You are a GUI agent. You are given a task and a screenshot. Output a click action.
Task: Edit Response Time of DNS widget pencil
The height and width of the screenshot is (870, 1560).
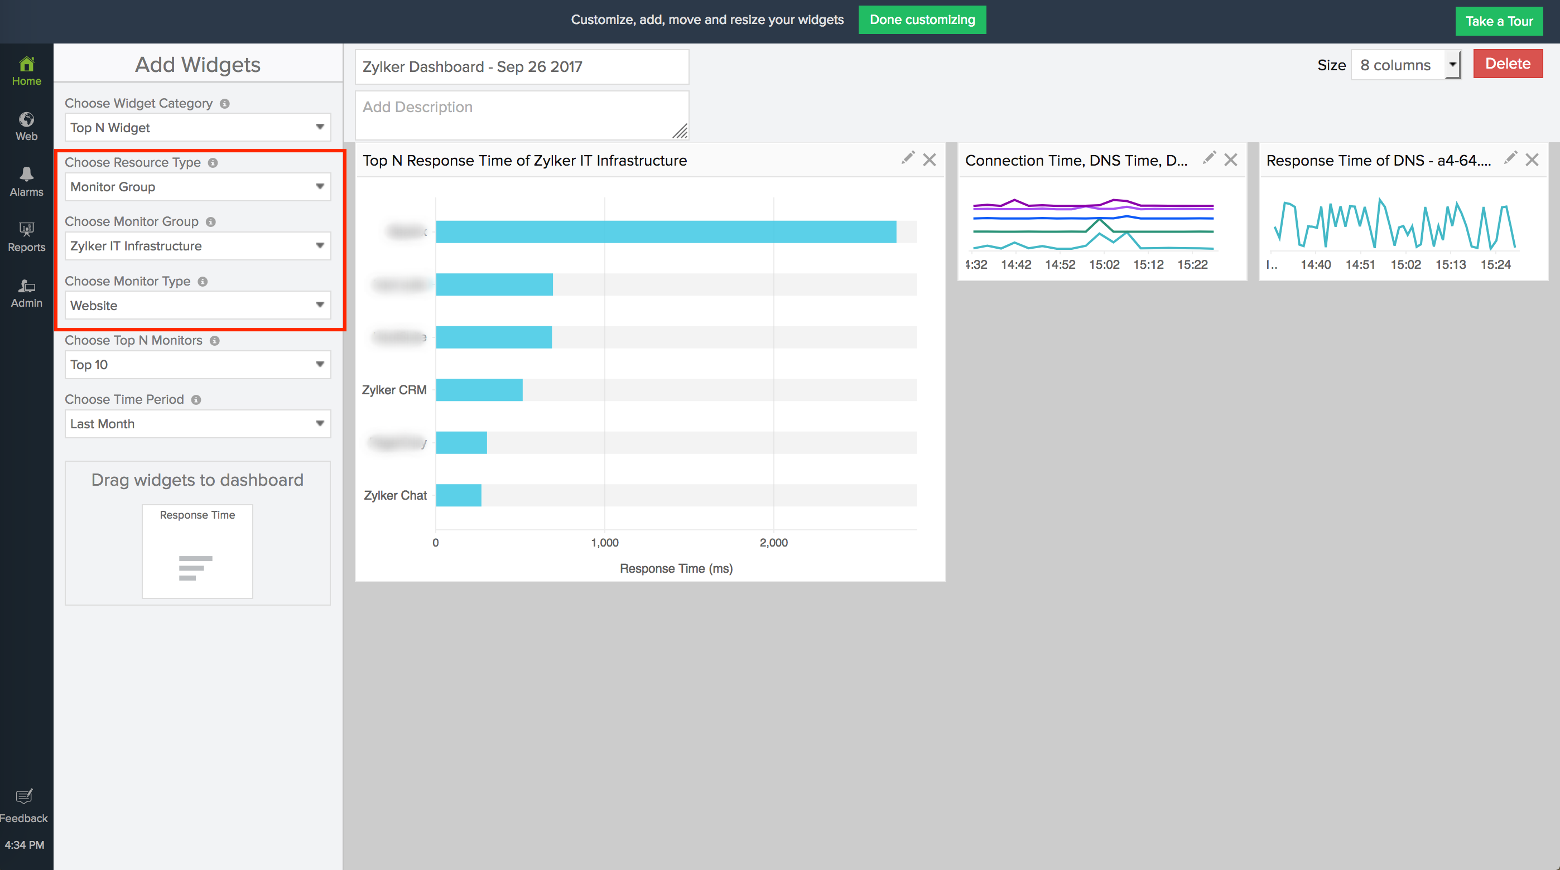coord(1510,158)
